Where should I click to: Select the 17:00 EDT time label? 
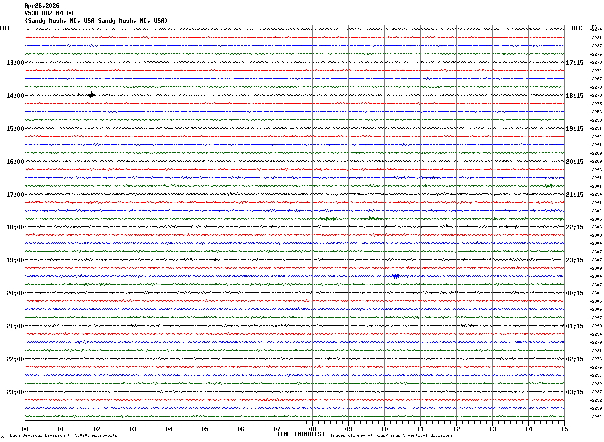pos(15,195)
